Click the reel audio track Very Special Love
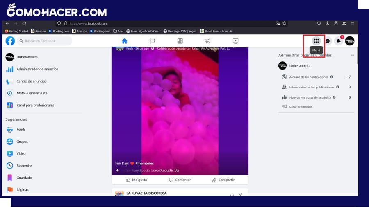The image size is (369, 207). coord(155,171)
